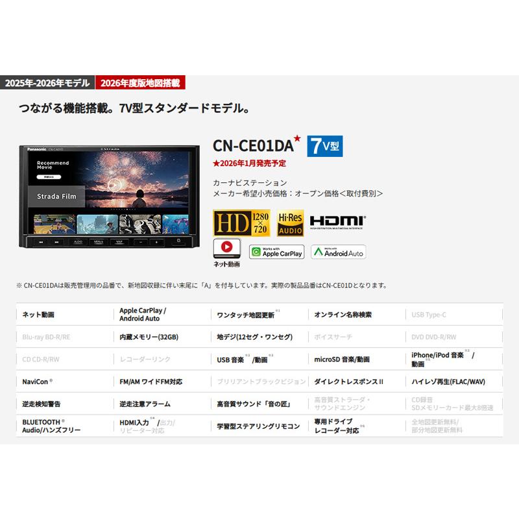Click the HD 1280x720 badge icon
This screenshot has width=519, height=519.
pyautogui.click(x=241, y=223)
